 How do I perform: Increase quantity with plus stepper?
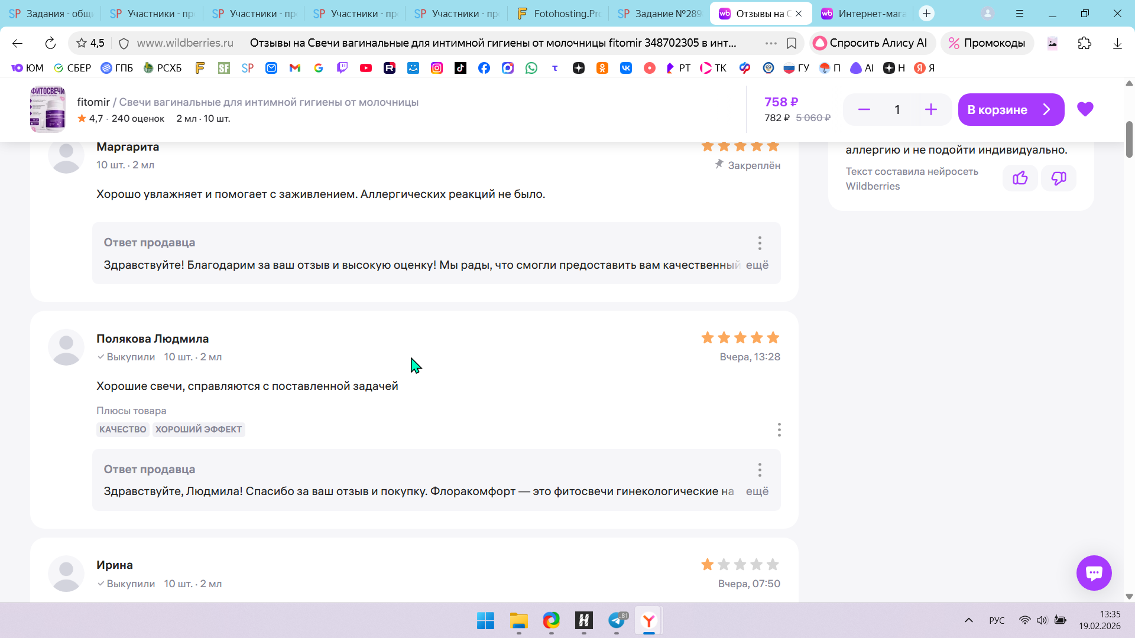point(930,110)
